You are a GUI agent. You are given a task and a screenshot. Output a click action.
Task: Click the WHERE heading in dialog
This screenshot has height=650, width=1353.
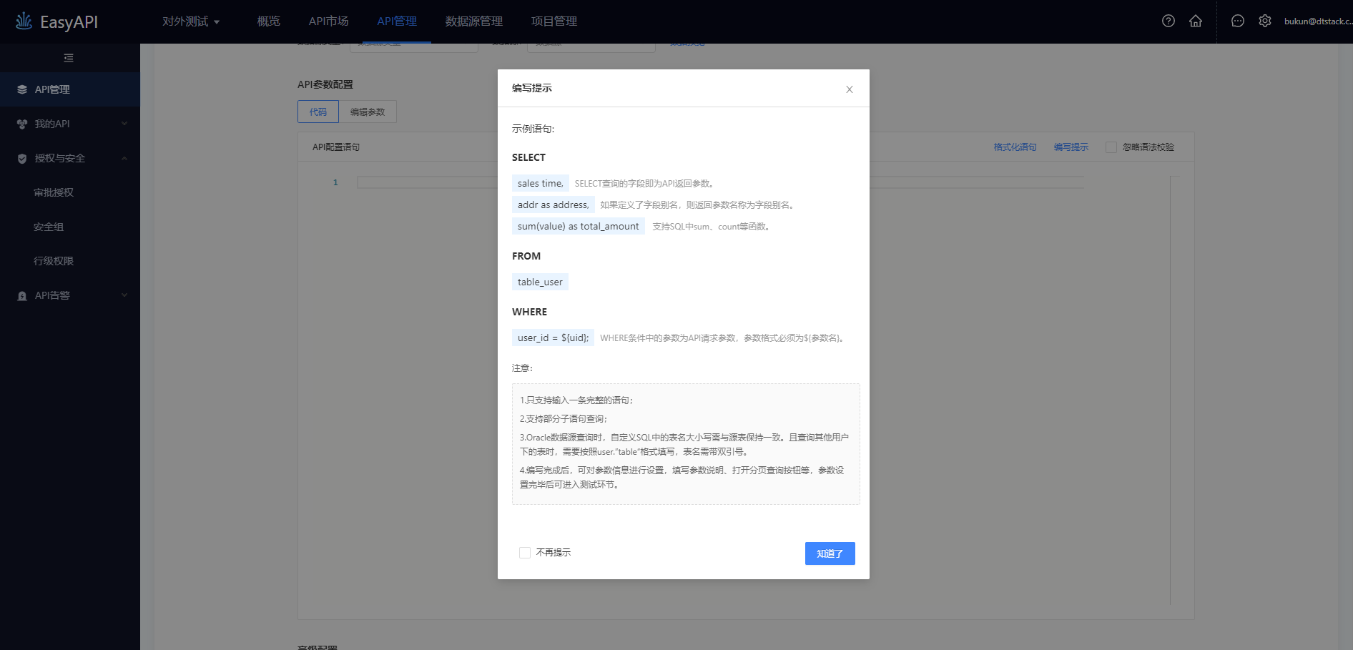click(x=529, y=312)
